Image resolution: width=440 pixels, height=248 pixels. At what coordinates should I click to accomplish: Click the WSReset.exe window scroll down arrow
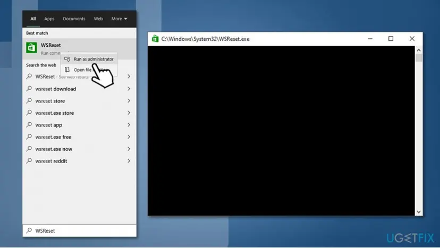pos(419,212)
